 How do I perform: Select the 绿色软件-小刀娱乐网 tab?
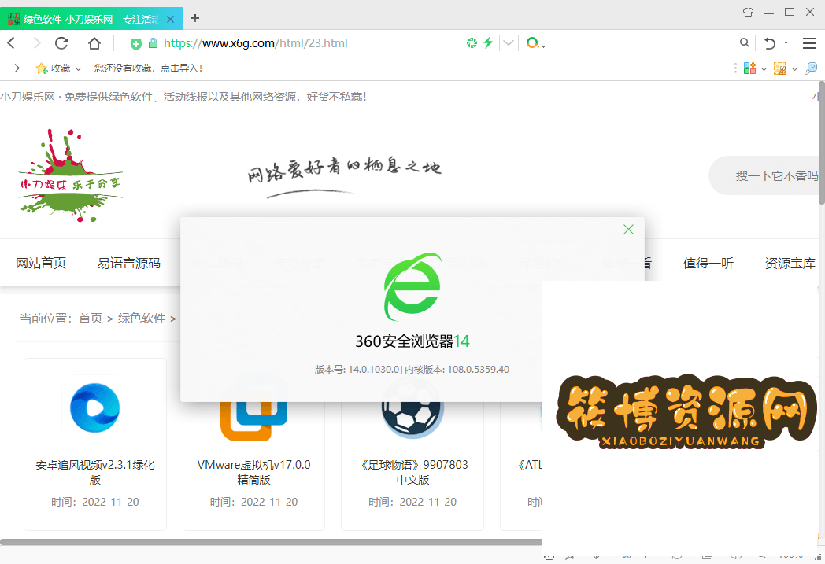91,19
